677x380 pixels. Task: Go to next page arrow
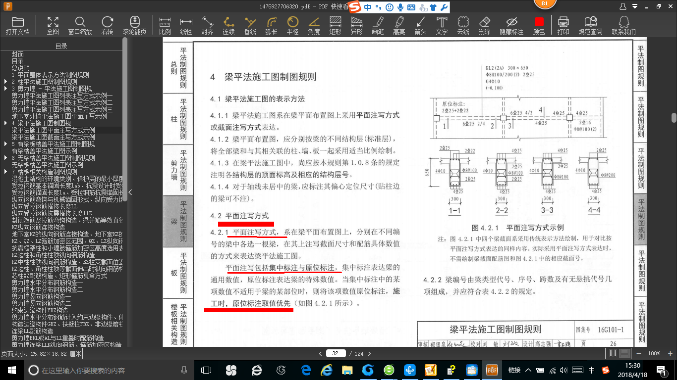tap(369, 353)
